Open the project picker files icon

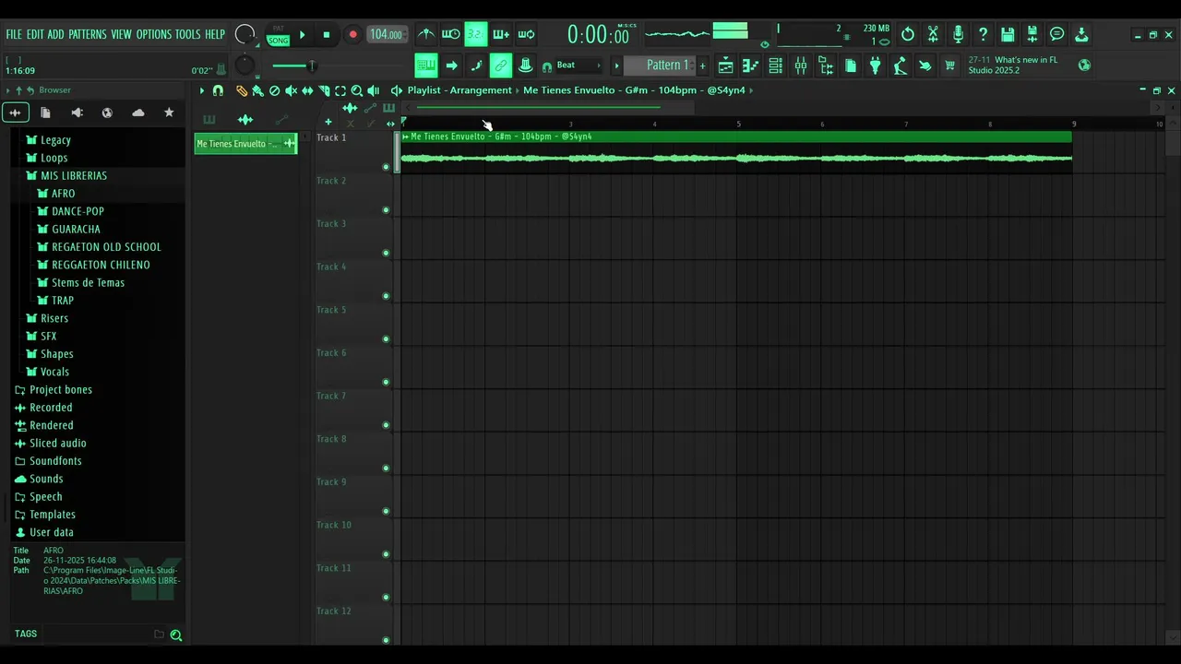(x=851, y=65)
